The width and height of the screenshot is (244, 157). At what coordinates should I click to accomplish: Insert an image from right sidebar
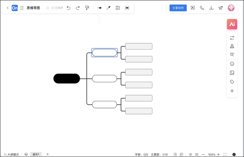point(232,73)
